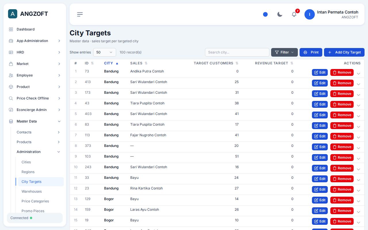Click the blue theme color dot
The height and width of the screenshot is (230, 368).
coord(265,14)
